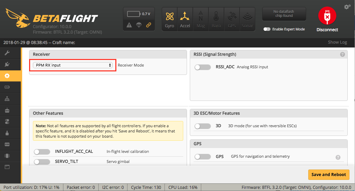Click 'Analog RSSI input' description text
The height and width of the screenshot is (191, 355).
click(252, 67)
